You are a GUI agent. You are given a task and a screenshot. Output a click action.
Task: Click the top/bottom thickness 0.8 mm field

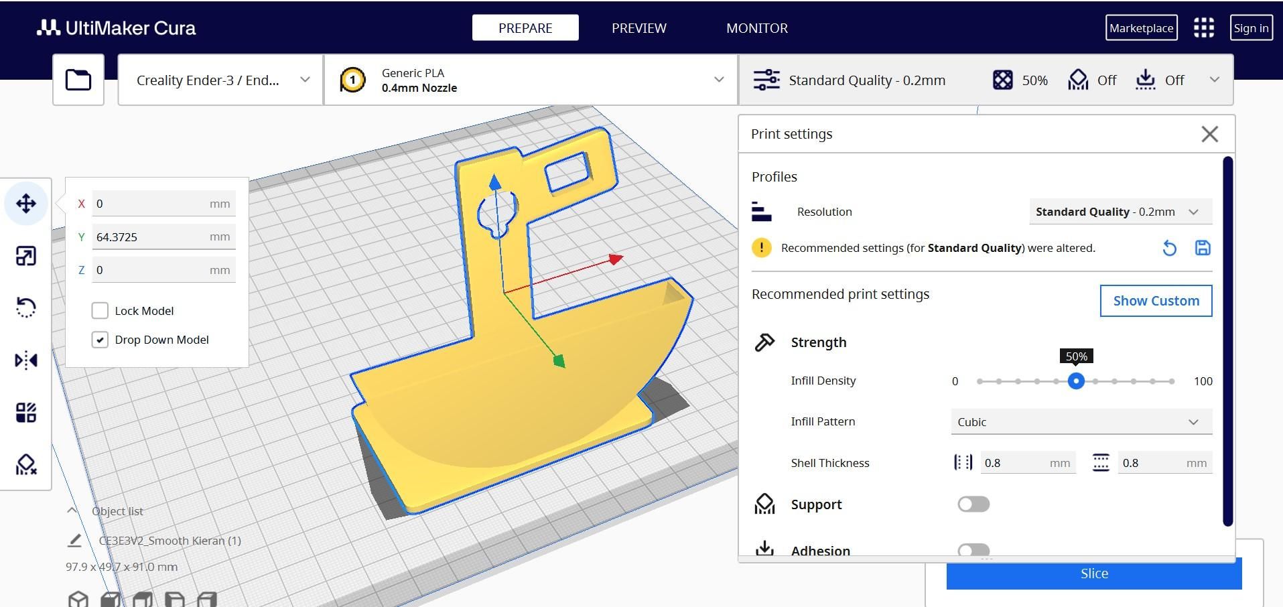(x=1165, y=463)
